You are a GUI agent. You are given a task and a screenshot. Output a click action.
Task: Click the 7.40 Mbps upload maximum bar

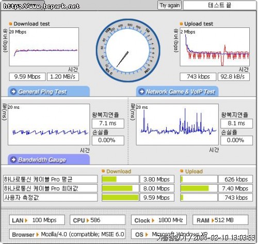(199, 188)
